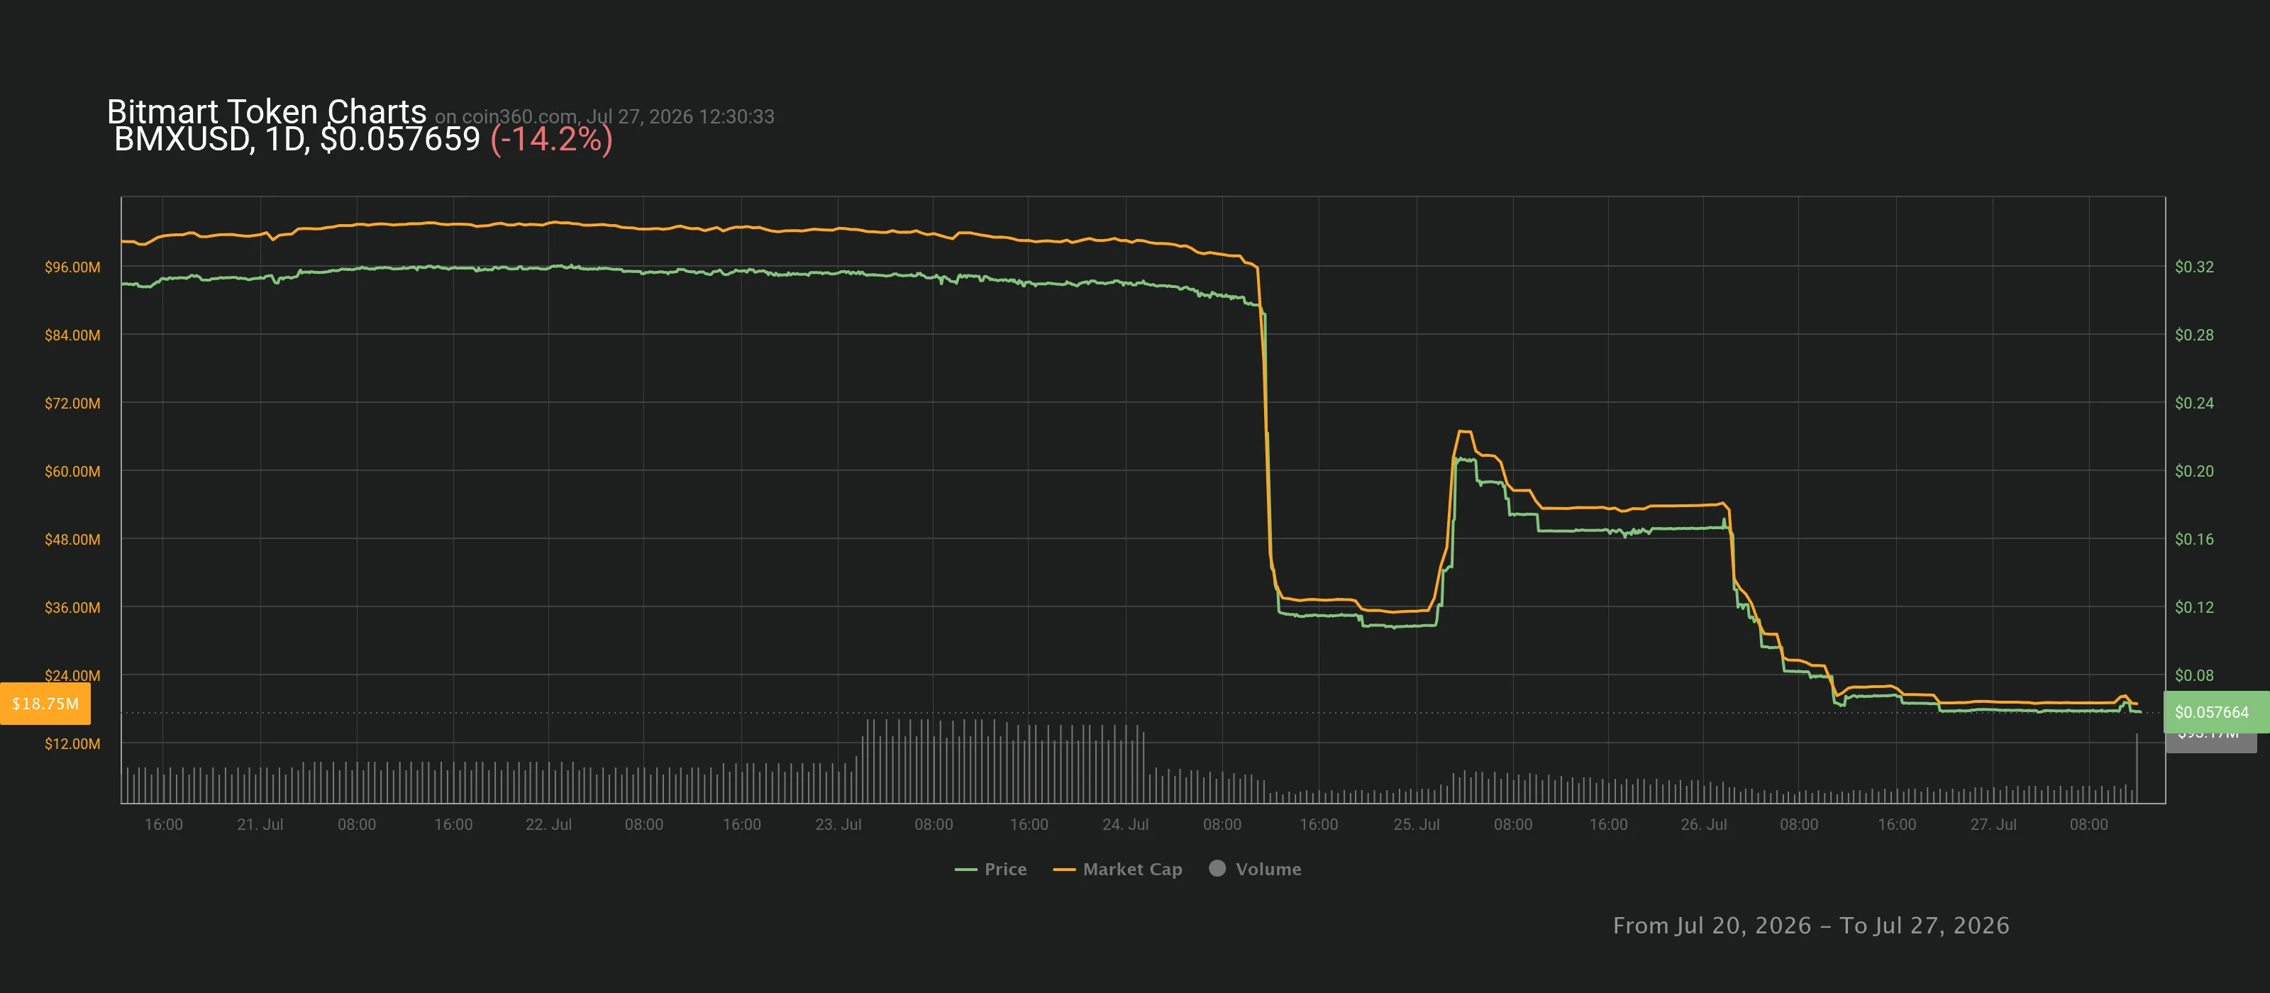Screen dimensions: 2270x993
Task: Click the 24. Jul date axis label
Action: click(x=1125, y=823)
